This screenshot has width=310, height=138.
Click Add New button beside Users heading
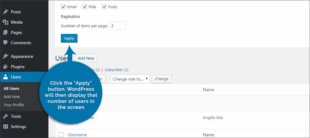click(x=86, y=58)
